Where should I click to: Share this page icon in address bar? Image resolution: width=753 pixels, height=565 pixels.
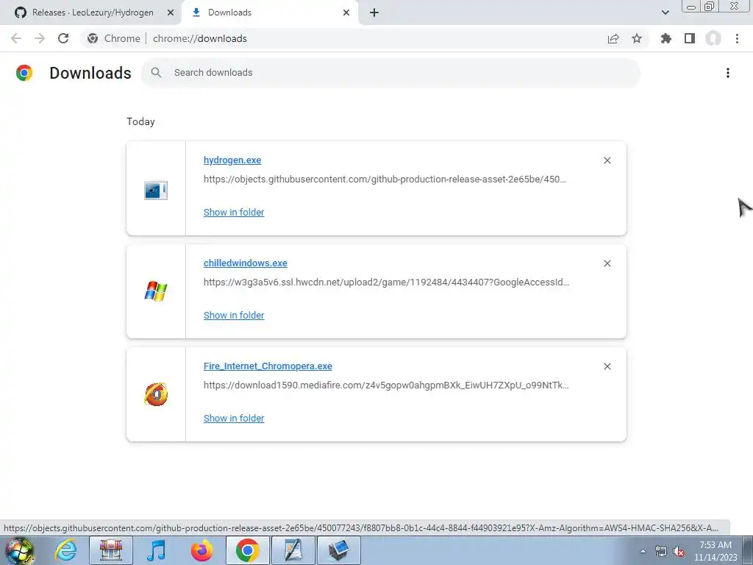pyautogui.click(x=613, y=38)
